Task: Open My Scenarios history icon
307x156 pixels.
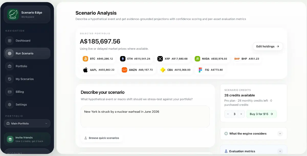Action: coord(9,79)
